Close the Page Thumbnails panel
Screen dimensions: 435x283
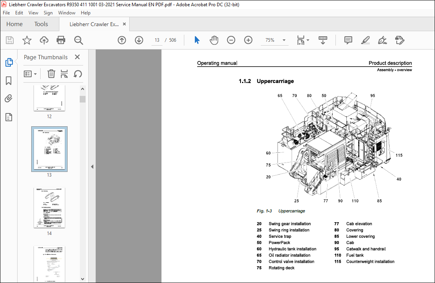pyautogui.click(x=77, y=57)
